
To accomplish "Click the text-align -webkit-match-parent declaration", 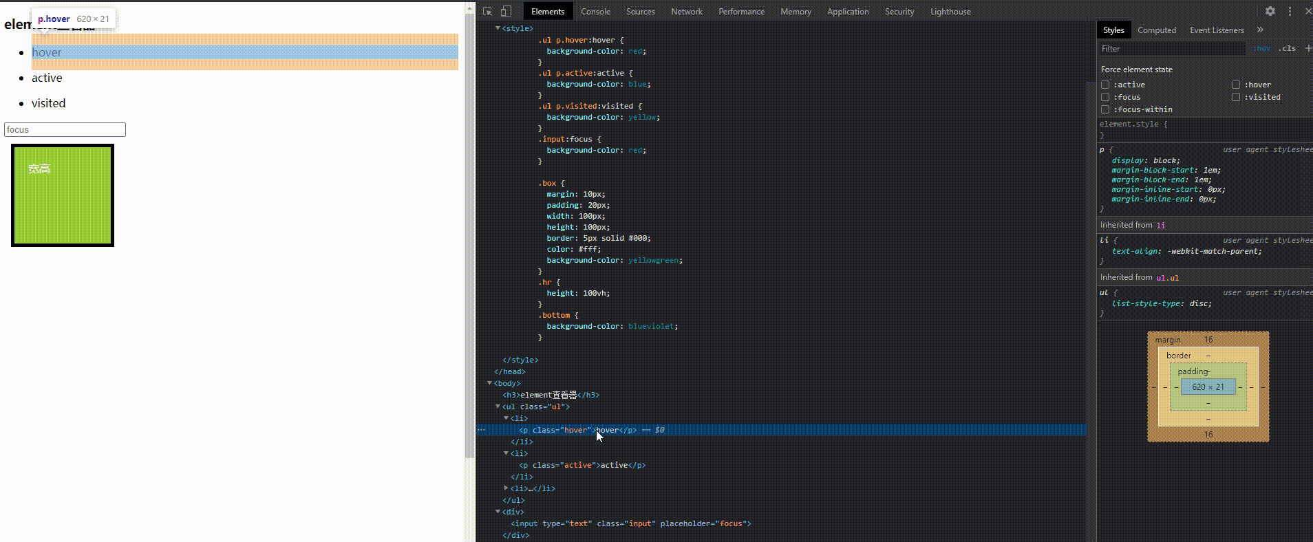I will point(1186,251).
